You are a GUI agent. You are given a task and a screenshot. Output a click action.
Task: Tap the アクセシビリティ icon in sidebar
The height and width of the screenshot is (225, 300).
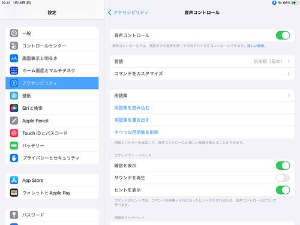coord(14,83)
